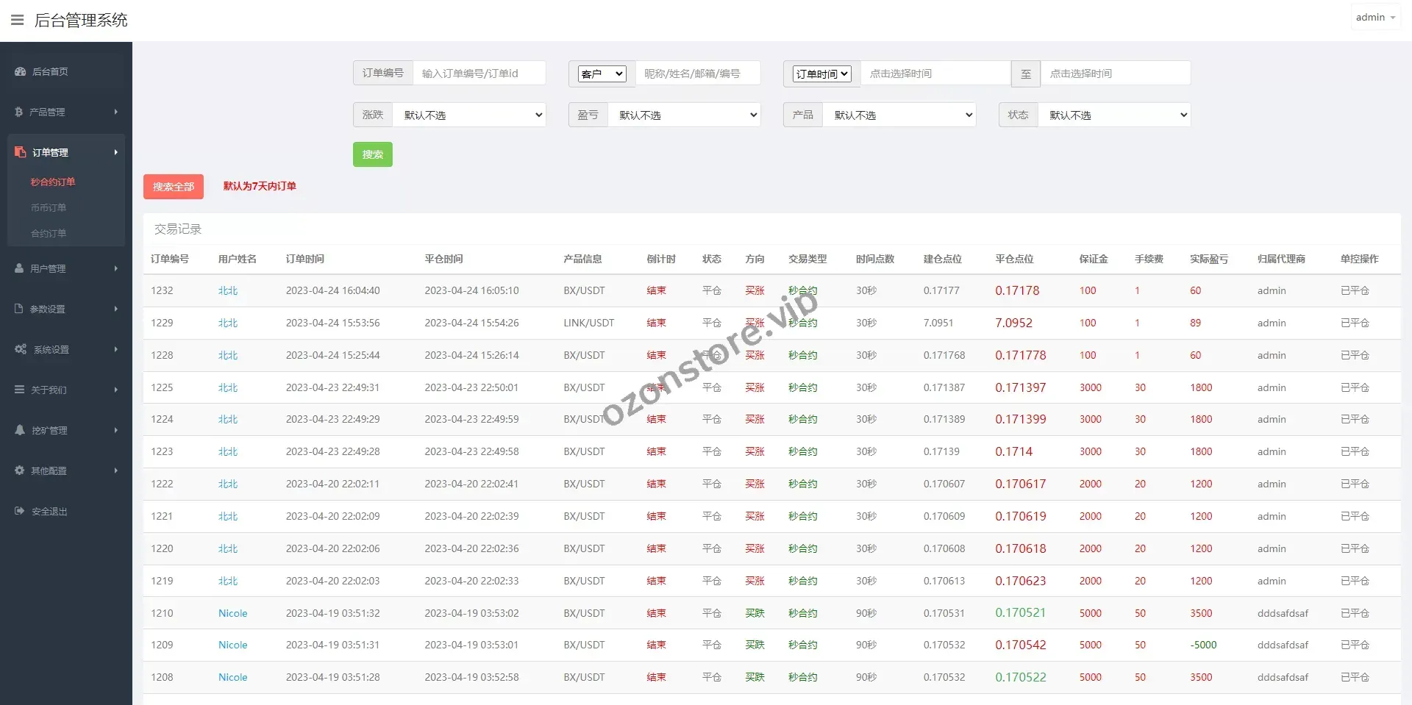1412x705 pixels.
Task: Open user Nicole link for order 1210
Action: tap(232, 613)
